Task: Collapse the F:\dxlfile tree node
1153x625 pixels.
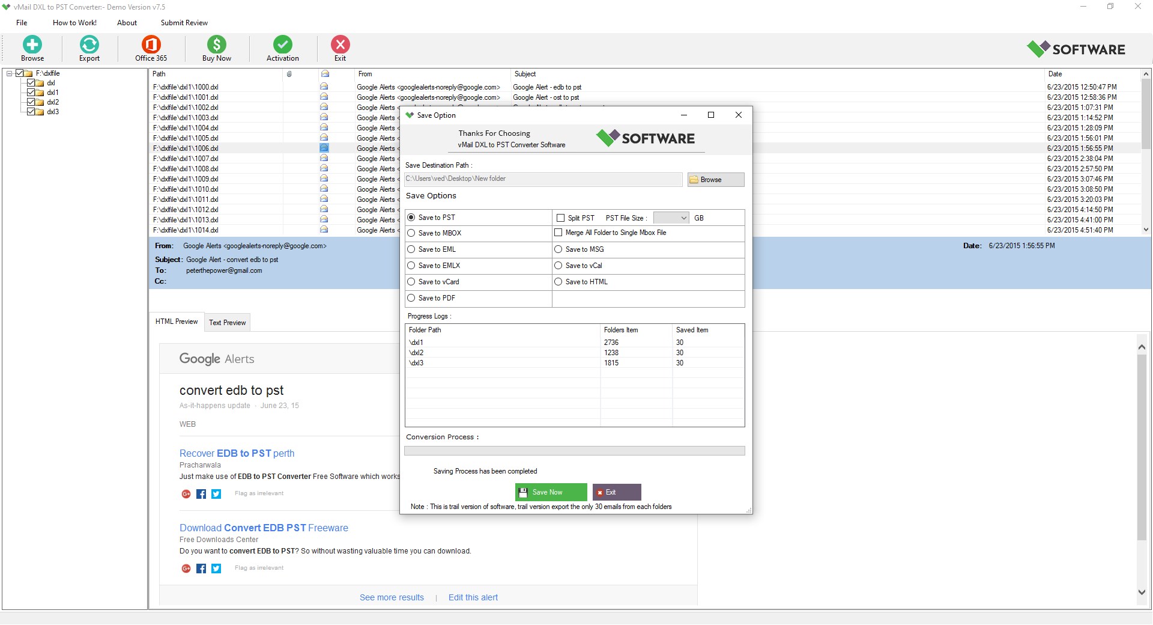Action: tap(9, 73)
